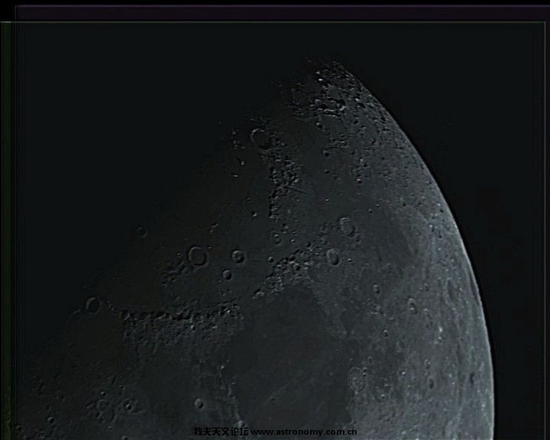Click the large crater near the bottom above the watermark URL
550x440 pixels.
tap(356, 378)
